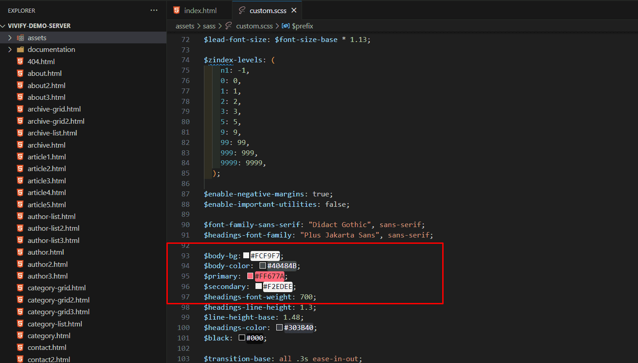Image resolution: width=638 pixels, height=363 pixels.
Task: Click the HTML5 icon on index.html tab
Action: (x=176, y=10)
